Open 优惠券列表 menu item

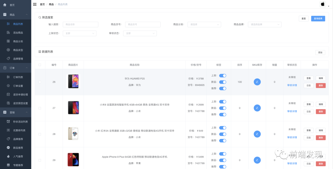click(x=15, y=130)
